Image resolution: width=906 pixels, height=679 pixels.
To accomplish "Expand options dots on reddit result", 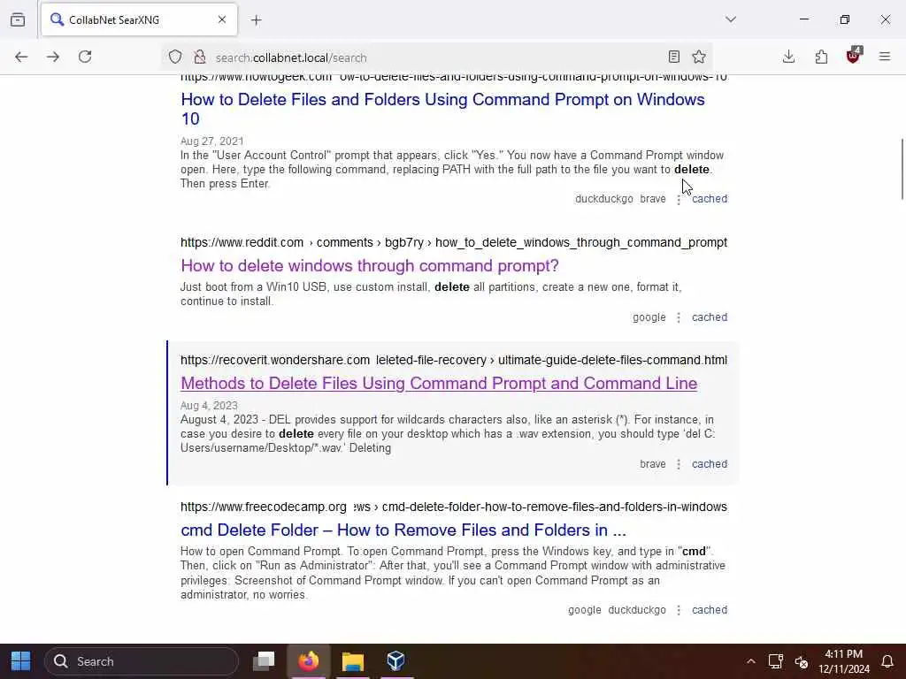I will click(679, 317).
